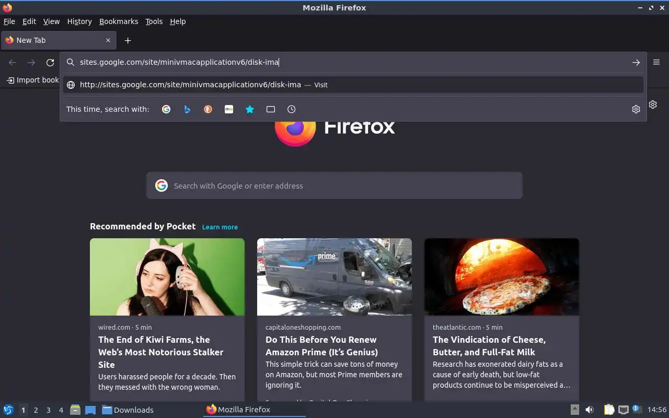Click Mozilla Firefox taskbar entry
669x418 pixels.
tap(255, 410)
